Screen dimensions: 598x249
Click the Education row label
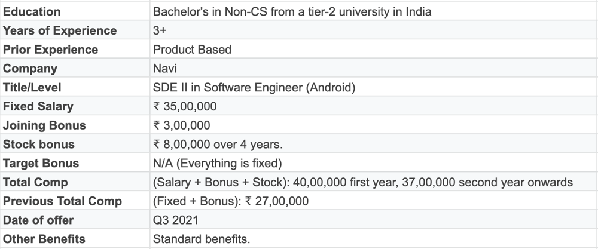[32, 11]
